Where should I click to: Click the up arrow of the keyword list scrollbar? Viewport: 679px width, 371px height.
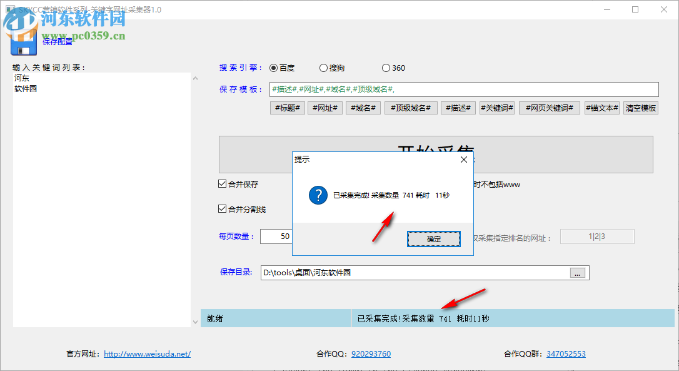pyautogui.click(x=195, y=78)
